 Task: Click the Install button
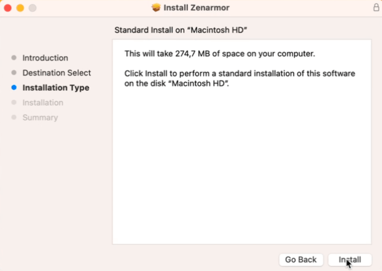point(350,260)
